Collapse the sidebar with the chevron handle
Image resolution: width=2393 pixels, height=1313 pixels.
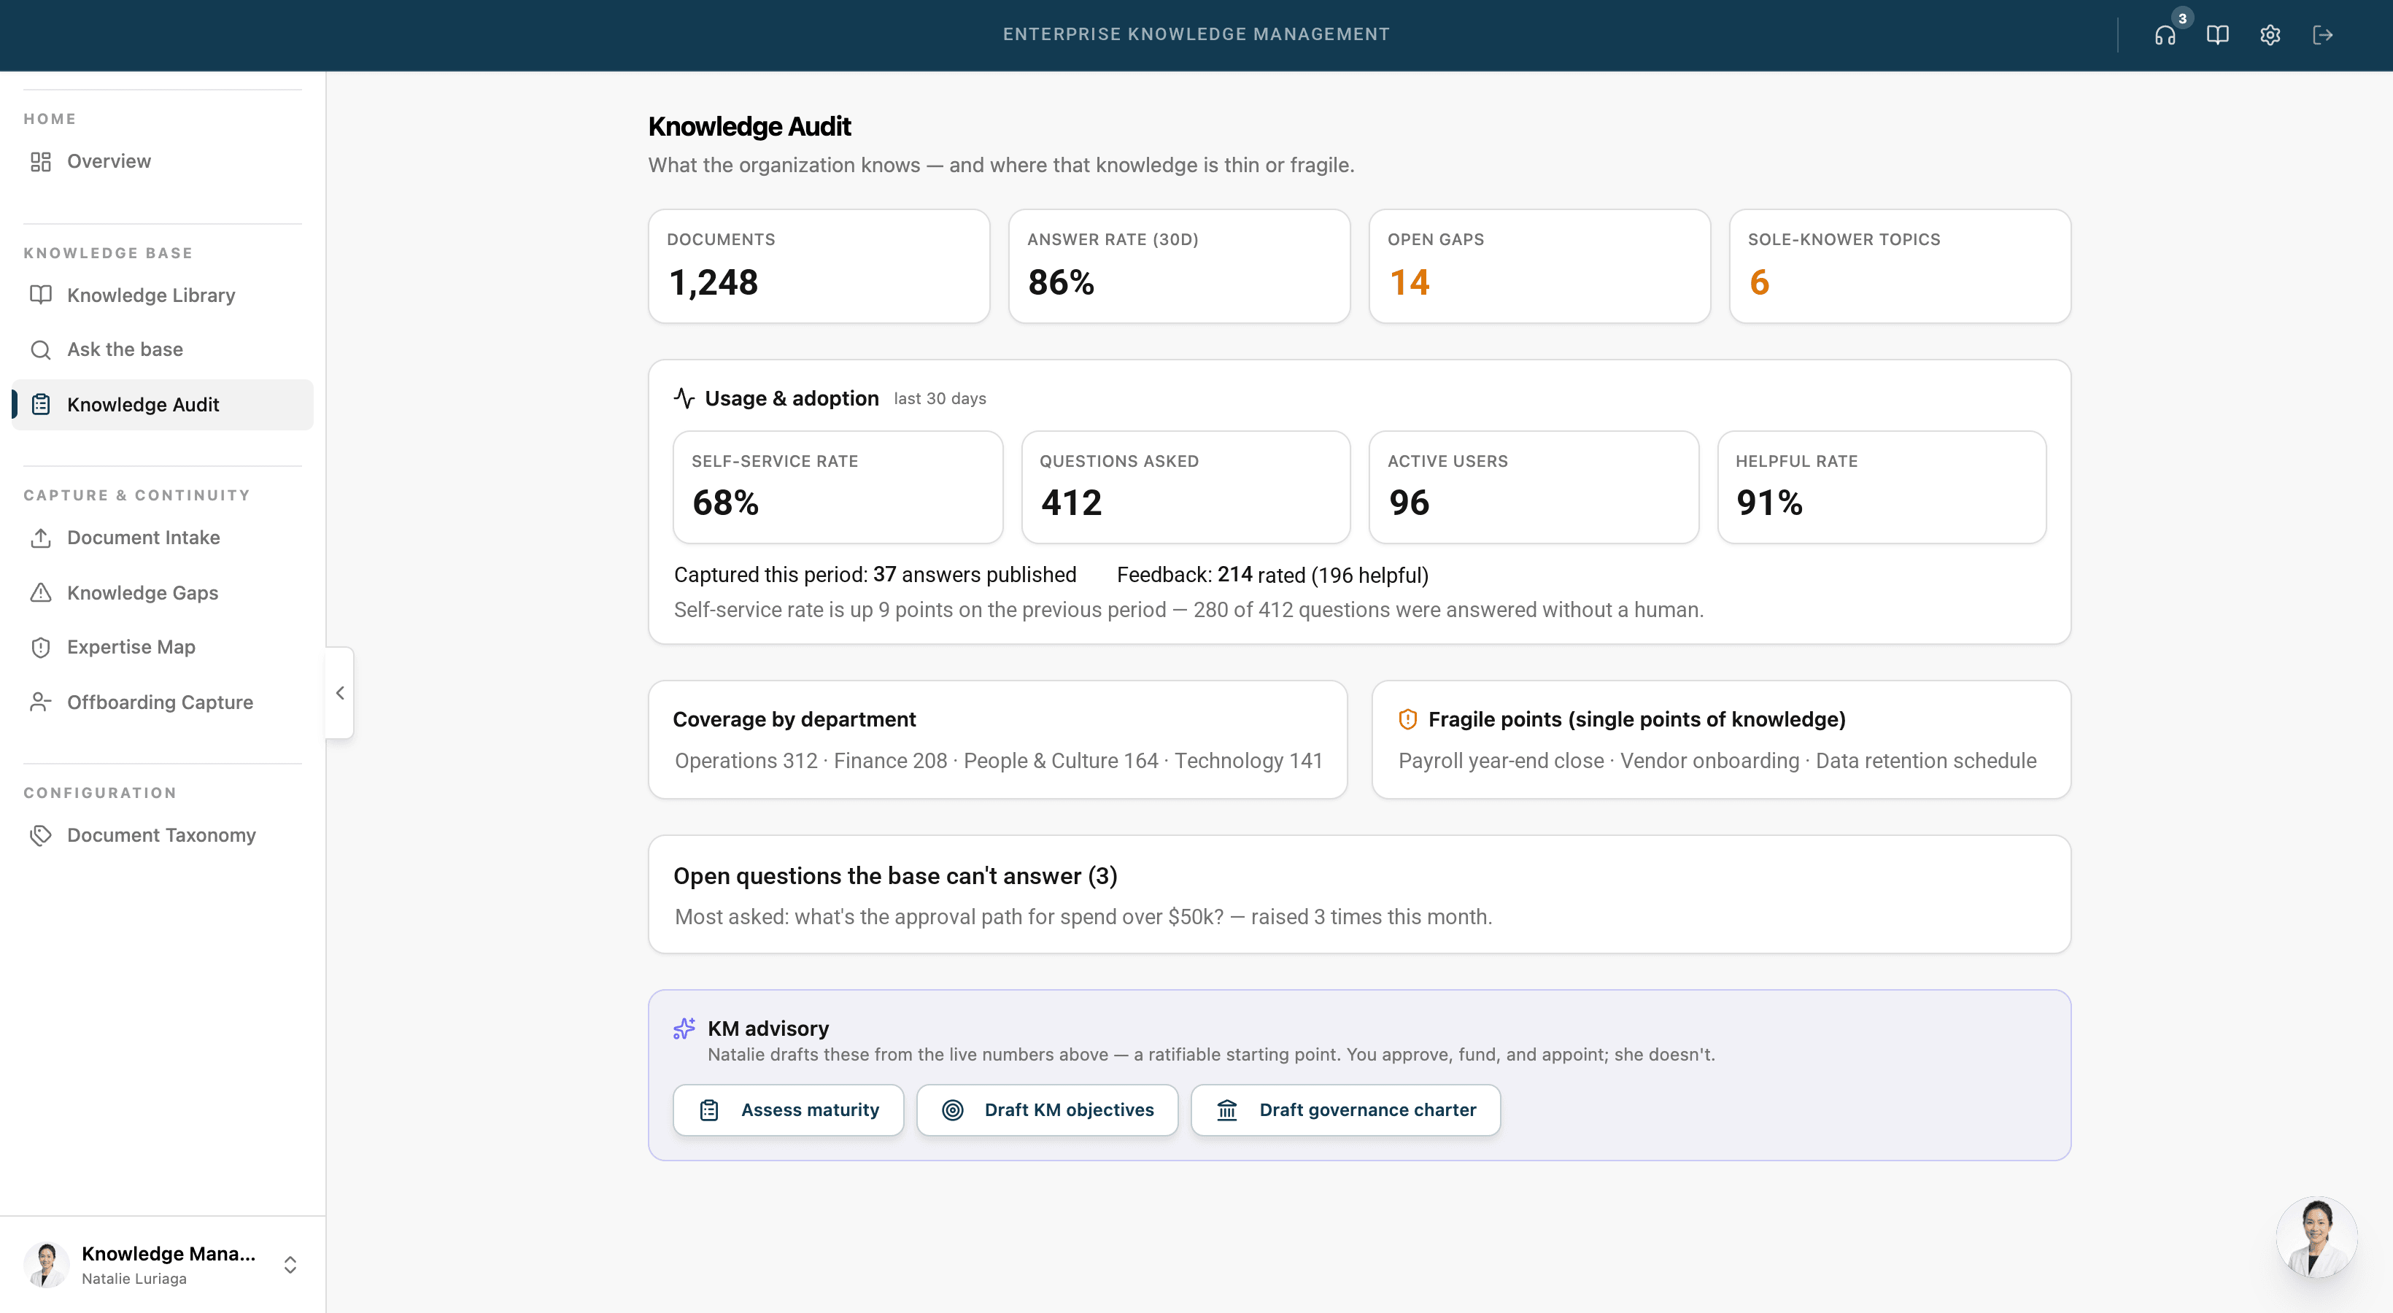pos(340,693)
